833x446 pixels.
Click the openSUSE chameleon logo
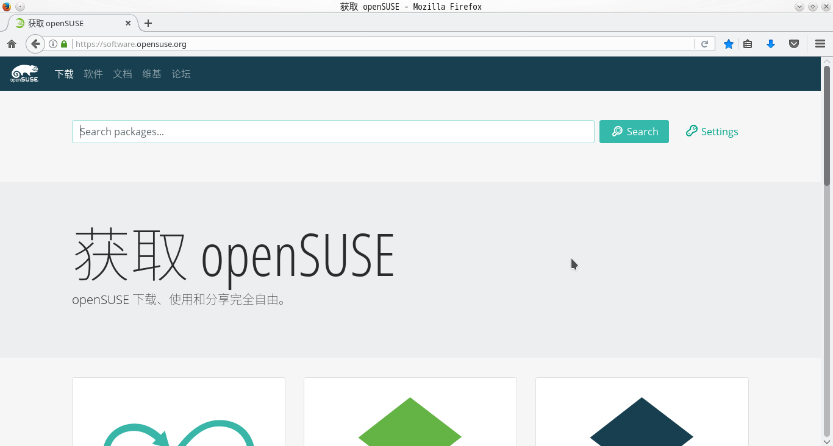coord(24,73)
